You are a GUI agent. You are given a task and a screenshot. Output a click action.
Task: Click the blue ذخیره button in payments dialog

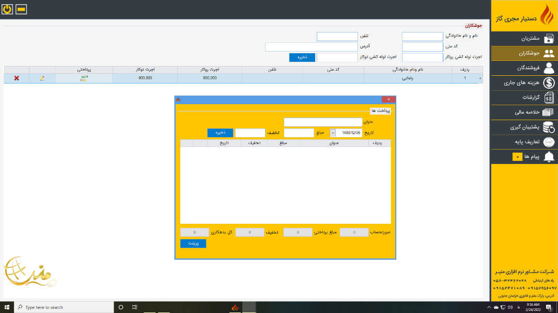click(x=220, y=133)
